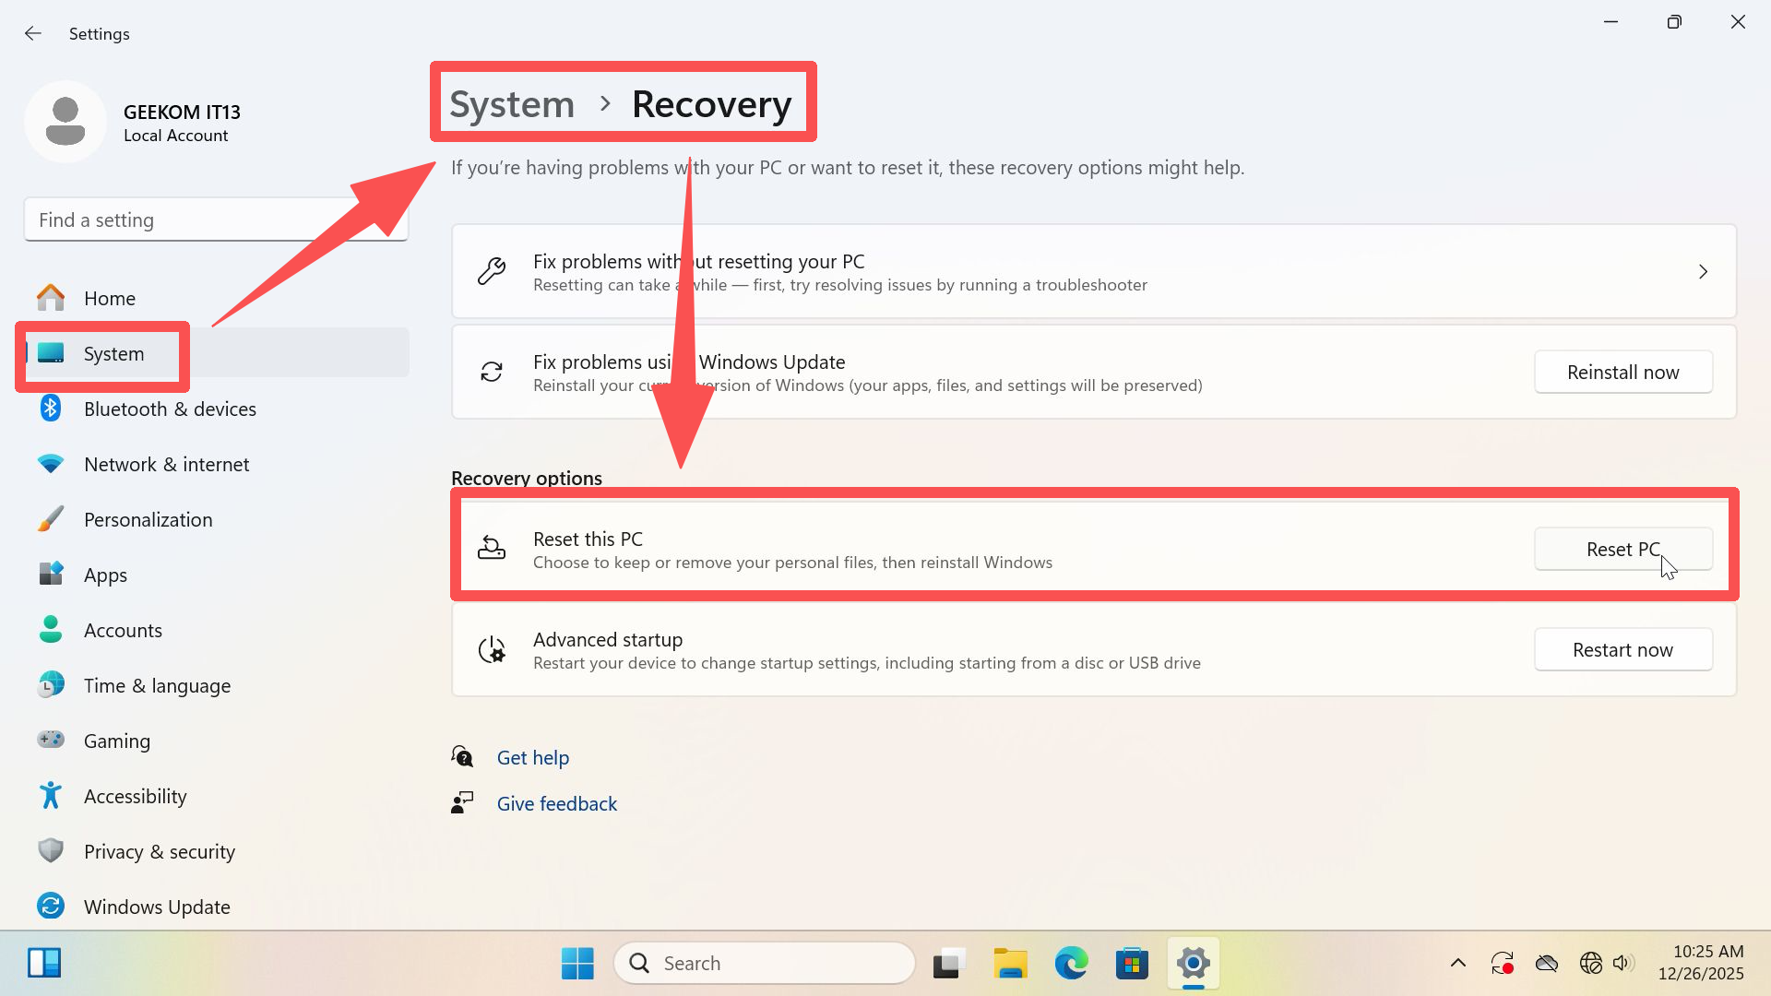This screenshot has height=996, width=1771.
Task: Show hidden system tray icons
Action: pyautogui.click(x=1457, y=963)
